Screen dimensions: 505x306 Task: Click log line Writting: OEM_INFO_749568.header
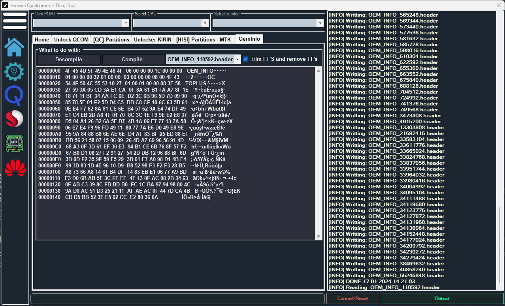coord(383,110)
